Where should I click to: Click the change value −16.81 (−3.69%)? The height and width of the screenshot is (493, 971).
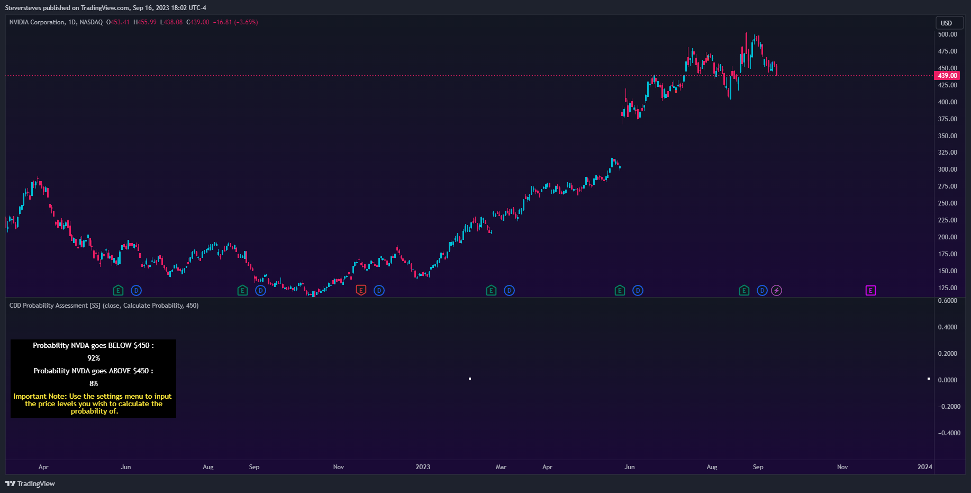point(235,22)
